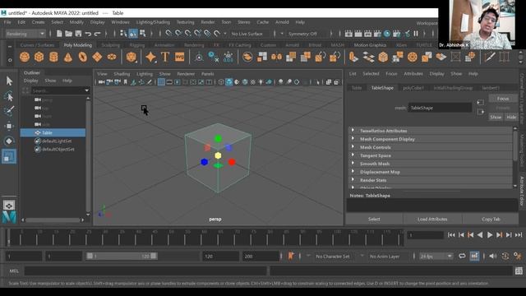This screenshot has height=296, width=526.
Task: Open the 24 fps frame rate dropdown
Action: click(436, 256)
